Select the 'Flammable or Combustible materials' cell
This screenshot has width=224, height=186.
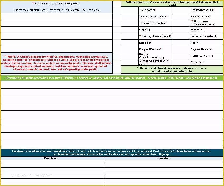[206, 23]
